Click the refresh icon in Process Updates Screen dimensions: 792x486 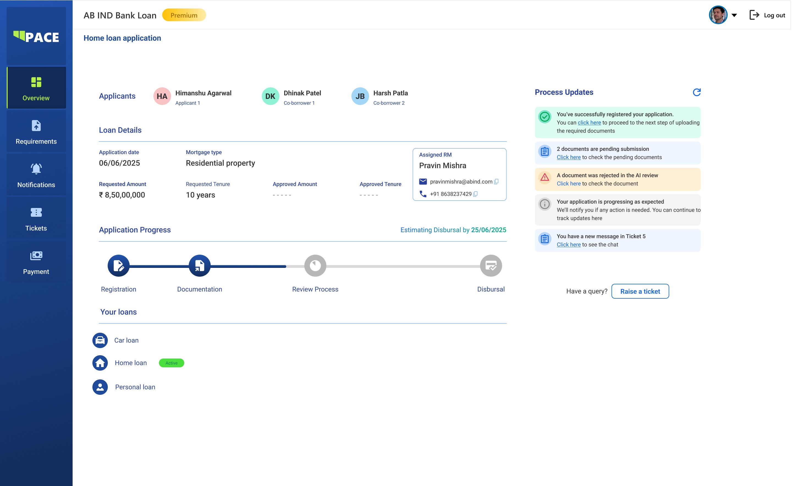click(697, 92)
